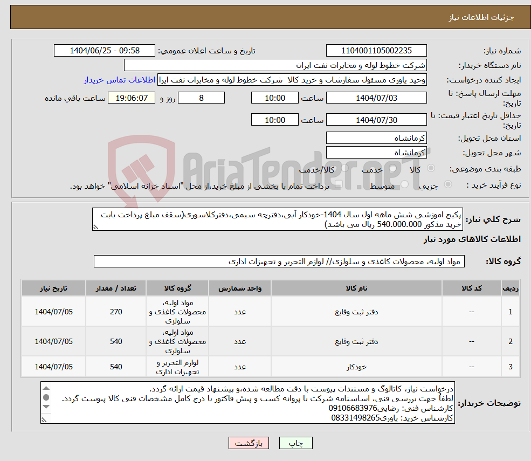The height and width of the screenshot is (461, 531).
Task: Click the scroll-up arrow in buyer notes box
Action: 46,388
